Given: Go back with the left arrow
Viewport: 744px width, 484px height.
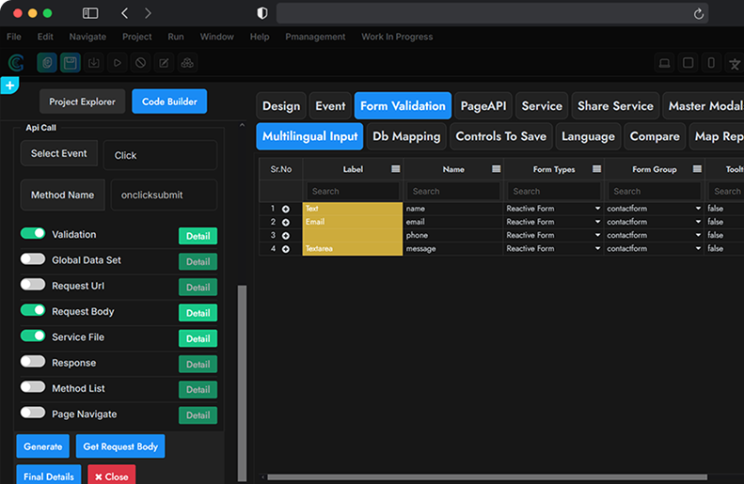Looking at the screenshot, I should [125, 13].
